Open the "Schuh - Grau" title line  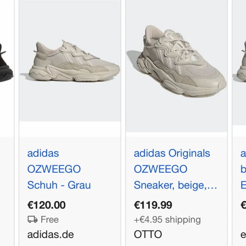click(59, 185)
